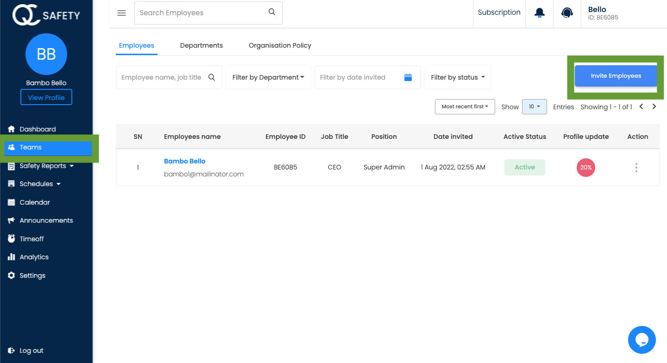Click the hamburger menu to collapse sidebar

pos(121,13)
